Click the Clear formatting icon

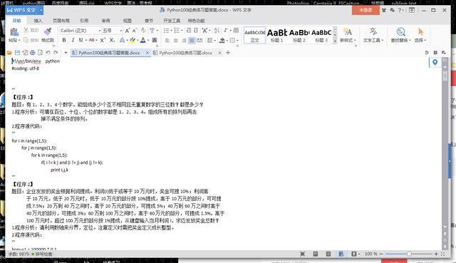143,30
